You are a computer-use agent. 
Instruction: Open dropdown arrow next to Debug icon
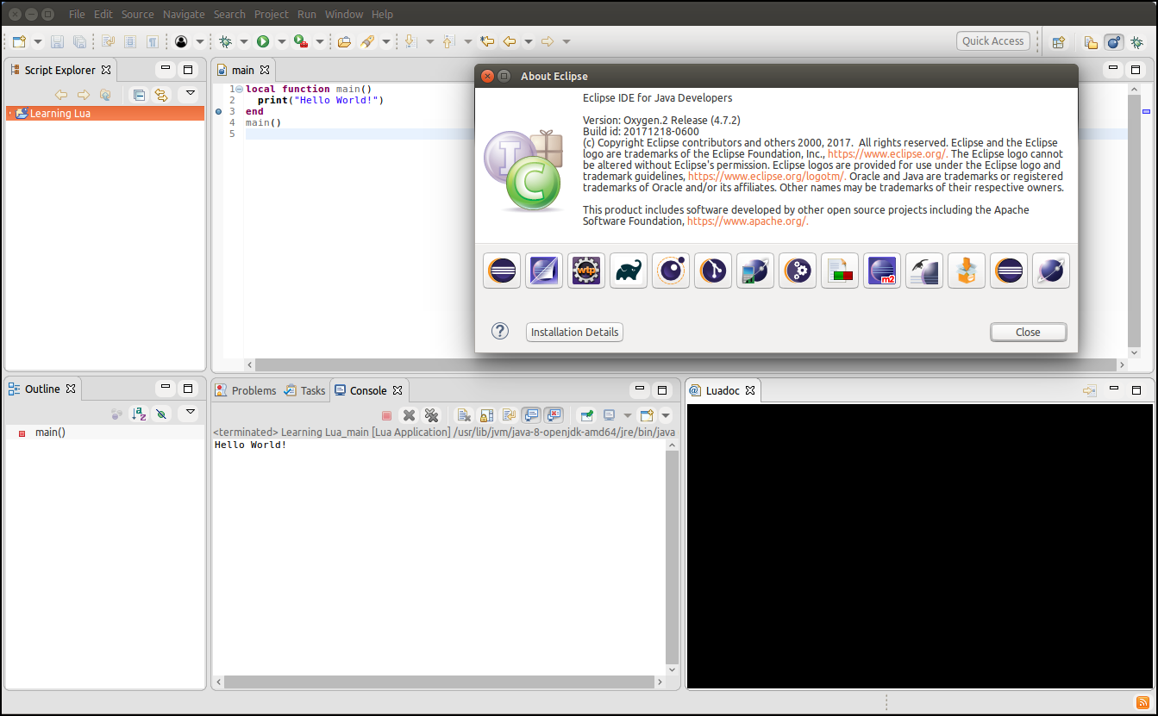pyautogui.click(x=244, y=41)
